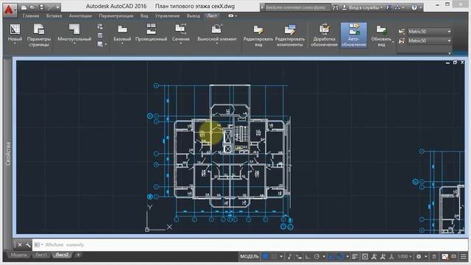Close command line with X button
Viewport: 471px width, 265px height.
click(20, 245)
